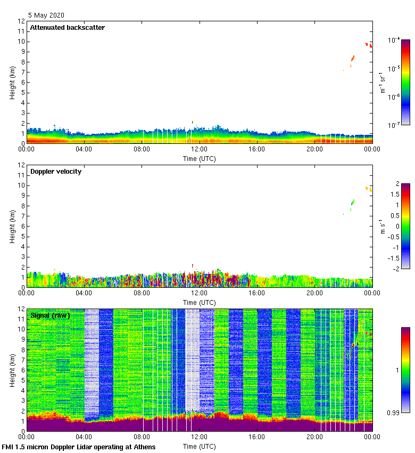Click 'Height (km)' axis label of Signal plot
Image resolution: width=415 pixels, height=453 pixels.
[12, 370]
